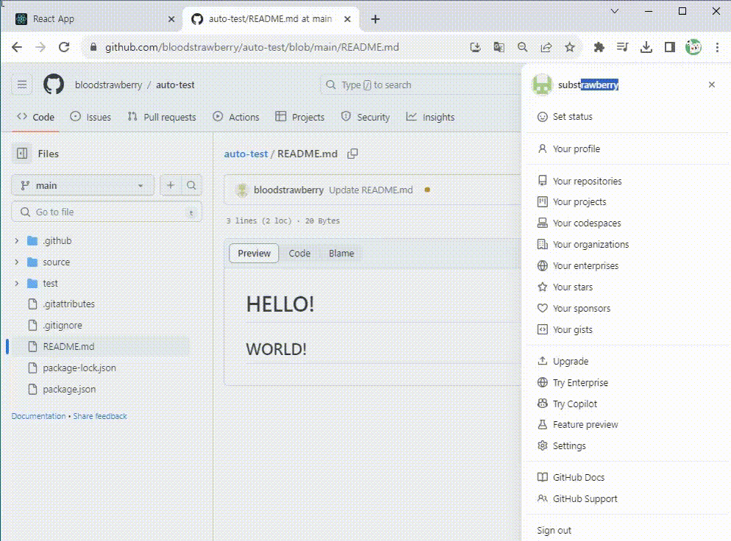
Task: Copy the README.md file path
Action: tap(353, 154)
